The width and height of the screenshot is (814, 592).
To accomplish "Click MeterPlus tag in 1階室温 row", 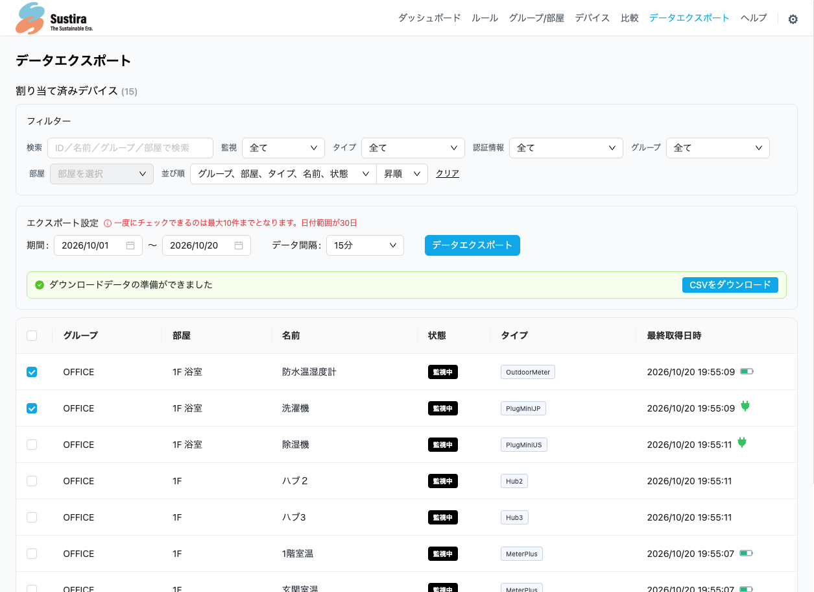I will click(x=521, y=554).
